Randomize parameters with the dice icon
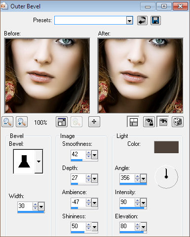 coord(178,122)
